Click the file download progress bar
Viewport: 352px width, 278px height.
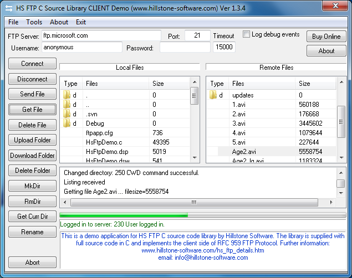[x=202, y=215]
